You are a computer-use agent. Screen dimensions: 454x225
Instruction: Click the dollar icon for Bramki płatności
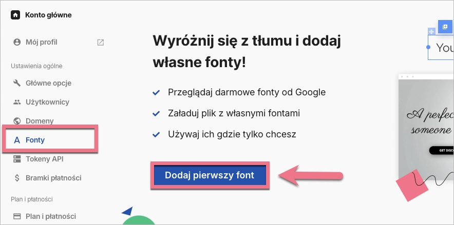(x=17, y=178)
